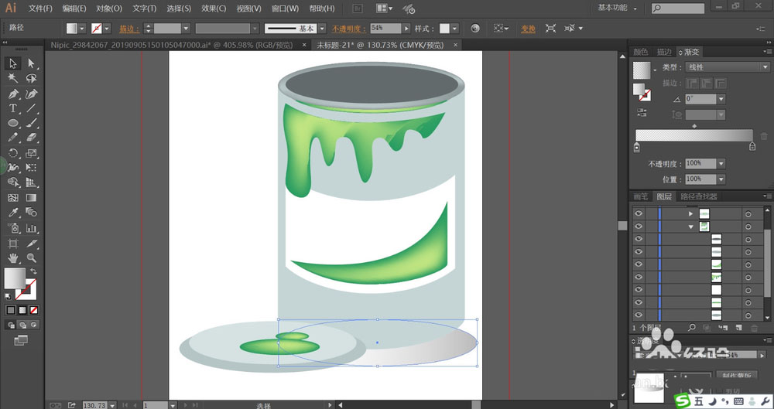Select the Pencil tool
Image resolution: width=774 pixels, height=409 pixels.
[x=13, y=138]
